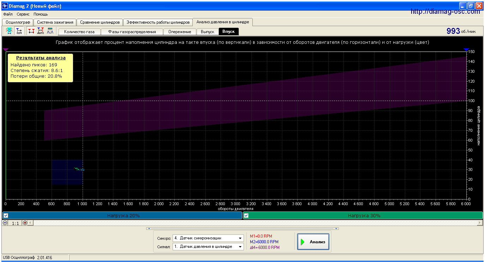Click the diamag-osc.com link

(445, 12)
